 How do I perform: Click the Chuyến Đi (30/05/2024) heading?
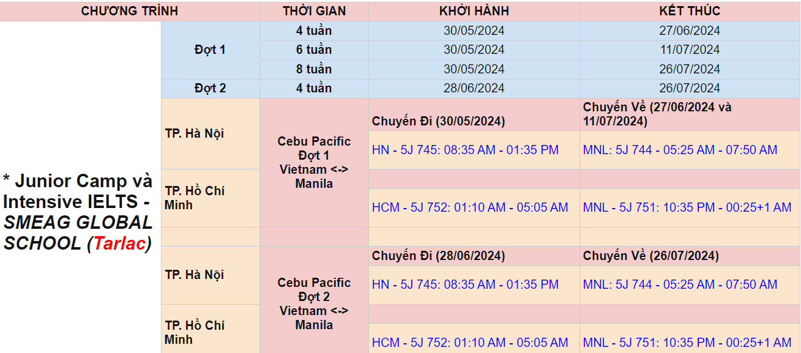tap(438, 121)
